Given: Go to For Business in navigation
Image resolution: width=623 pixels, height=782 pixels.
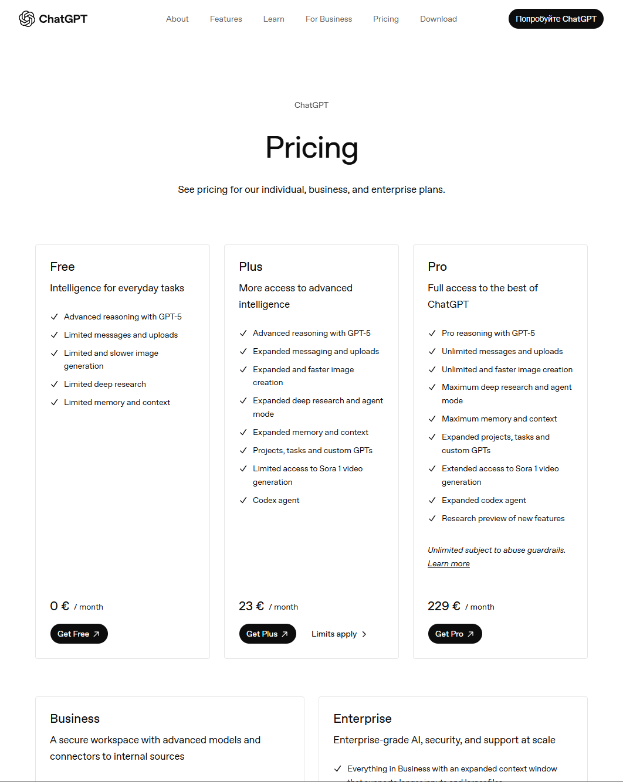Looking at the screenshot, I should tap(329, 19).
